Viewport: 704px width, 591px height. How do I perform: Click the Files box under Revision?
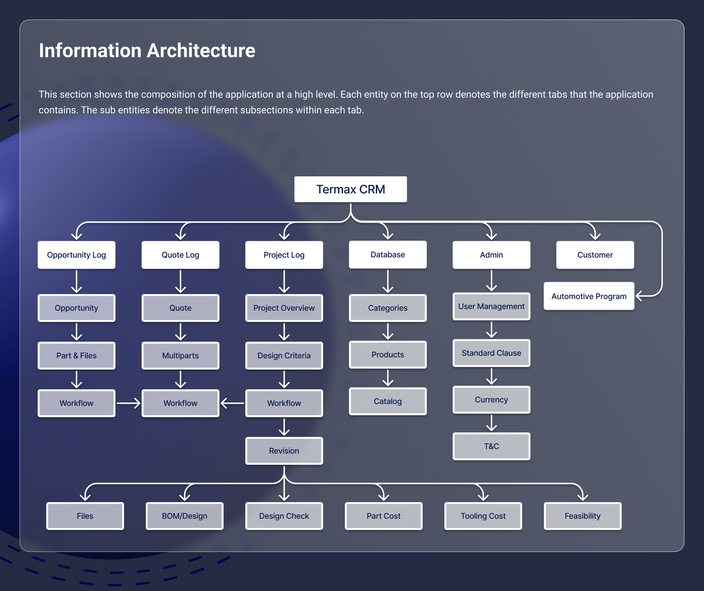tap(85, 516)
